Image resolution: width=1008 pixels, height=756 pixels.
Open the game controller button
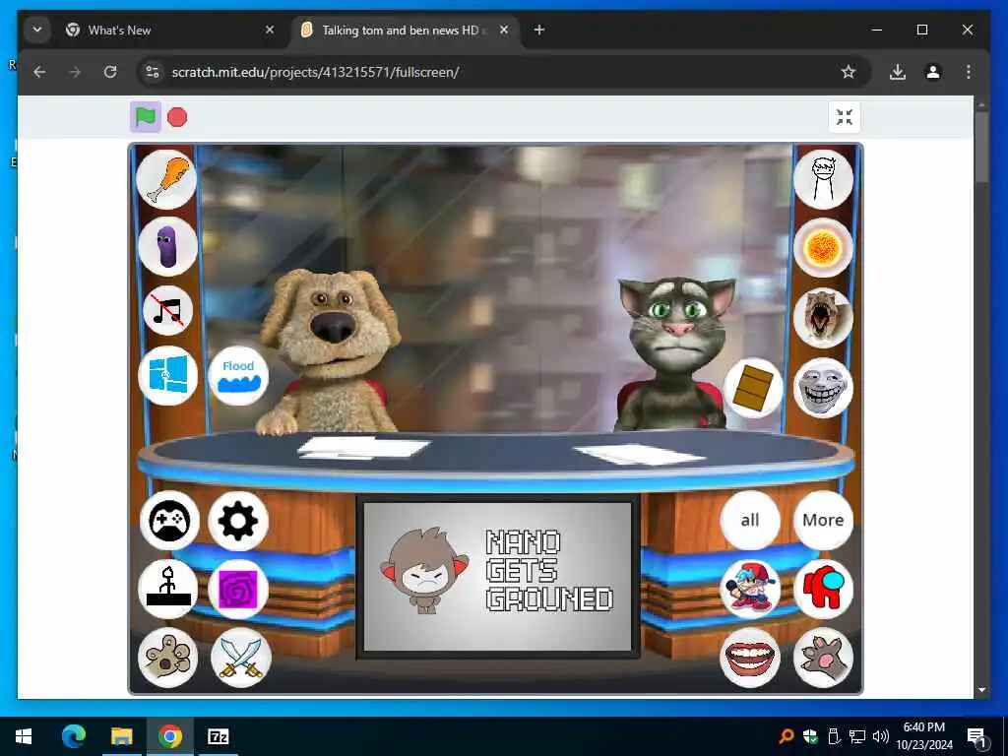(169, 520)
